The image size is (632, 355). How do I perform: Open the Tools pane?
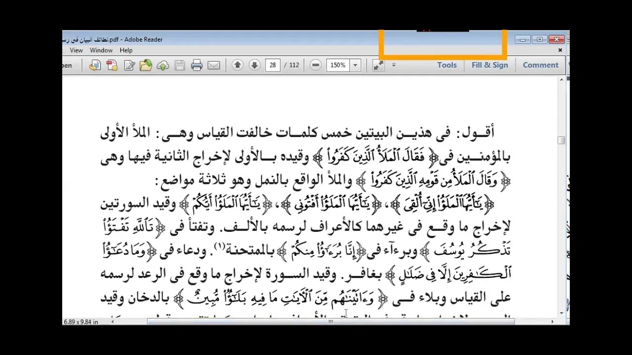447,65
